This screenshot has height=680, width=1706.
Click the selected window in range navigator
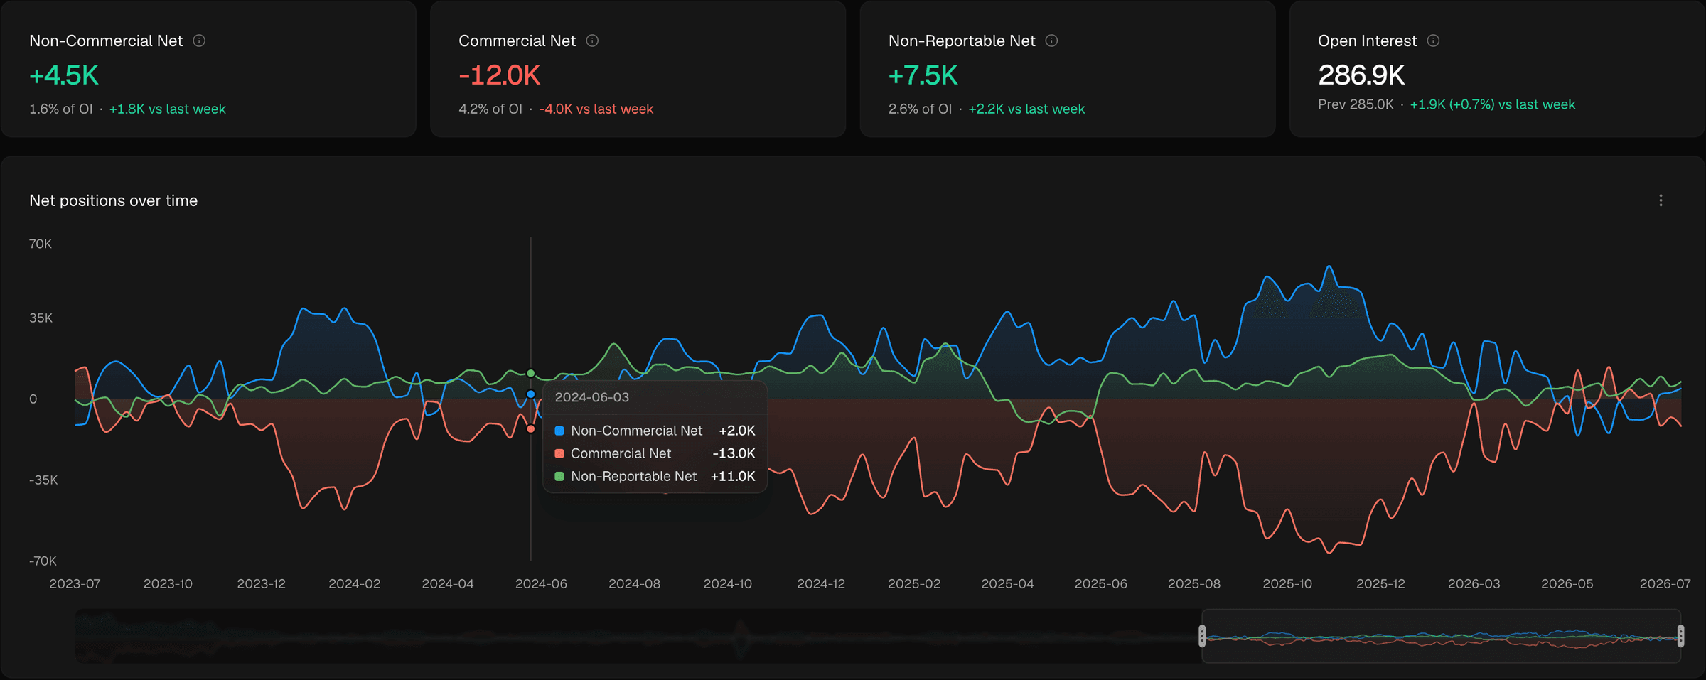1442,636
